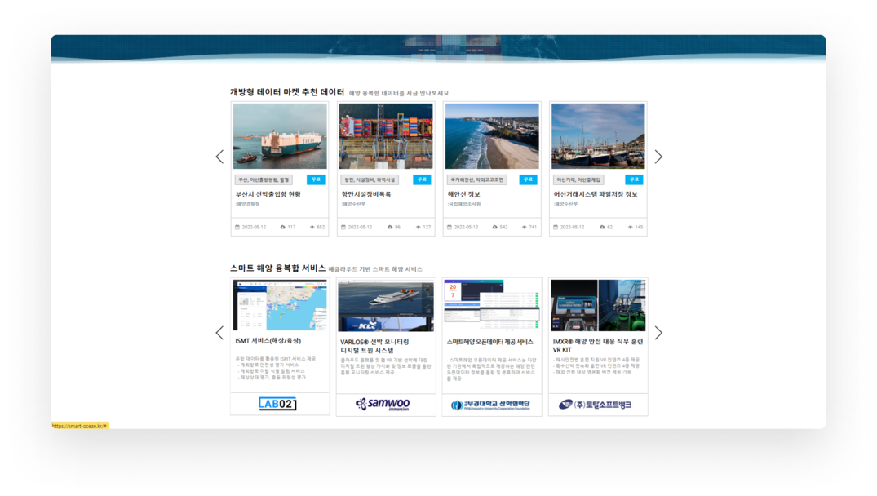Open the 부산시 선박출입항 현황 dataset title
Viewport: 877px width, 496px height.
click(268, 194)
